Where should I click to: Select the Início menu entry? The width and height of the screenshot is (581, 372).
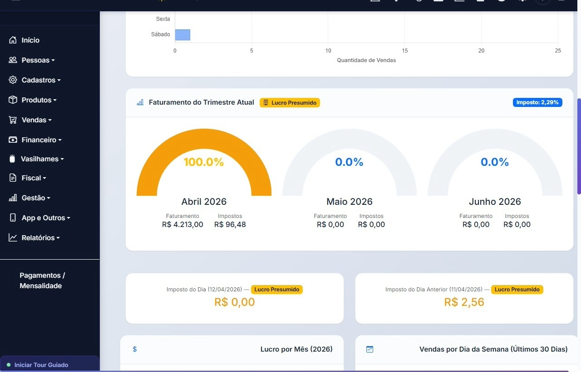(30, 40)
